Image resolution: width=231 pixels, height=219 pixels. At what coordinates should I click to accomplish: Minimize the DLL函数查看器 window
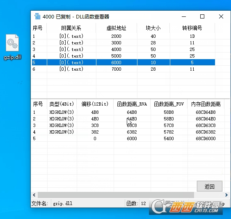tap(184, 16)
